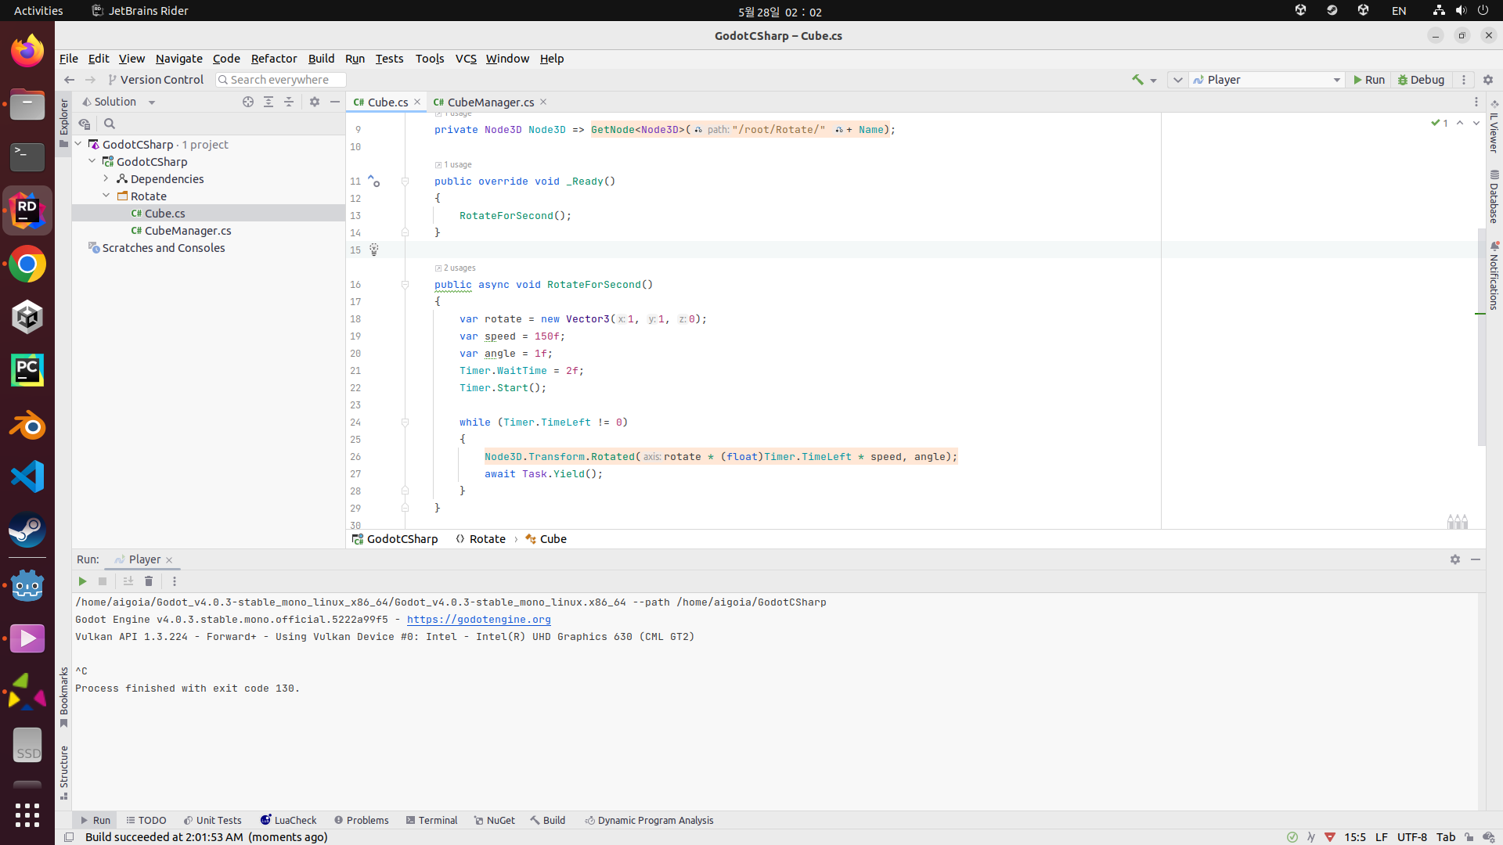Toggle the Notifications side panel
The image size is (1503, 845).
coord(1494,275)
